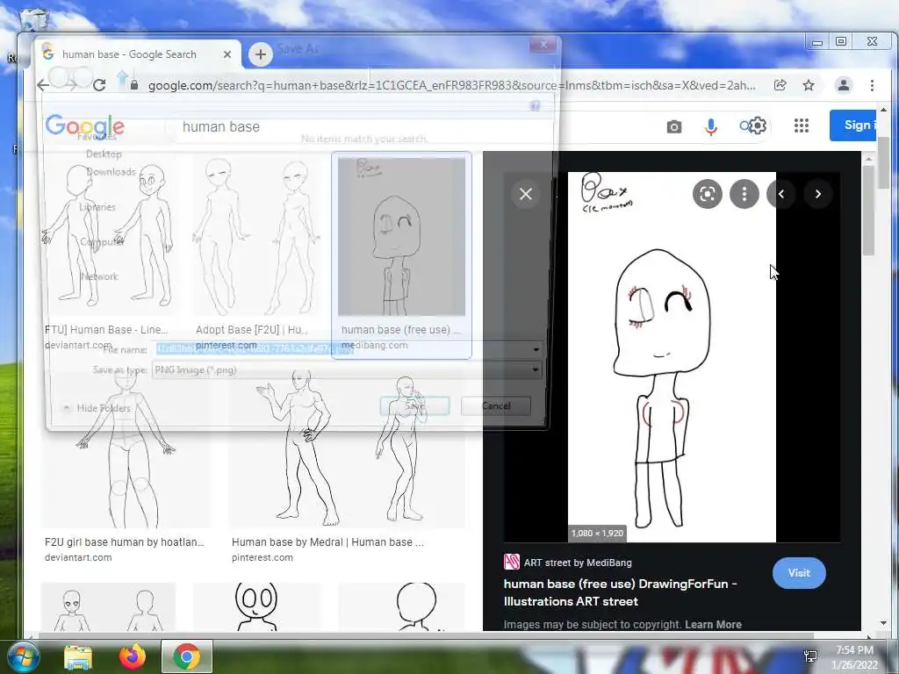Screen dimensions: 899x674
Task: Select Desktop in Save As navigation pane
Action: (x=104, y=154)
